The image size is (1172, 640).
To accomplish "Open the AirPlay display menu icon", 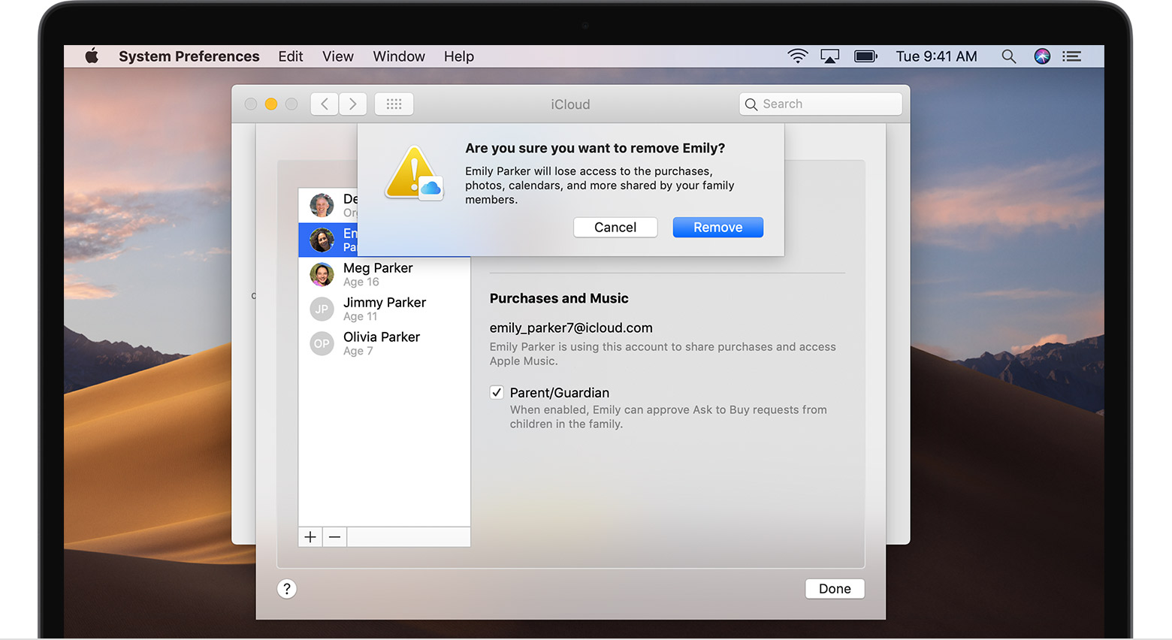I will click(830, 56).
